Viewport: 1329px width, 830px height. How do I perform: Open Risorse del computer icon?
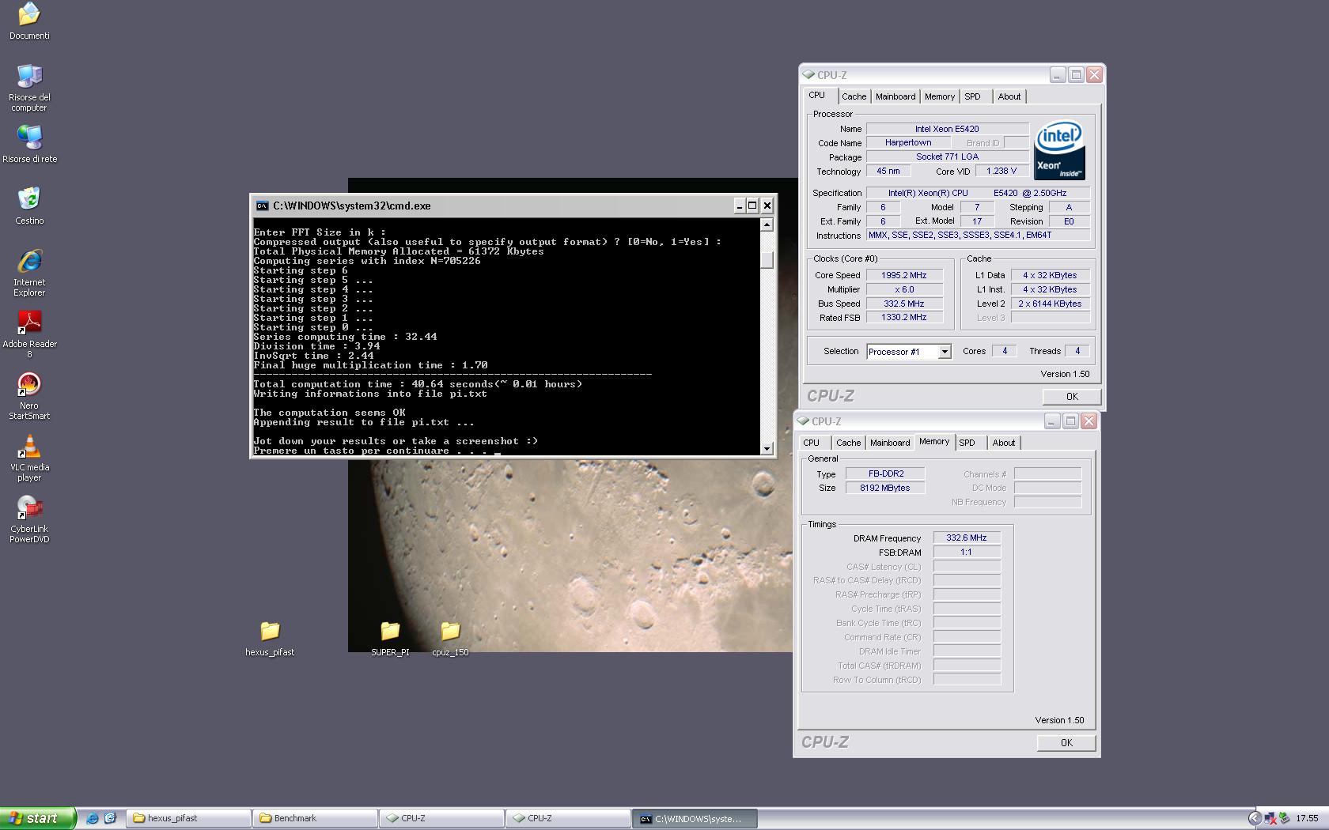point(29,87)
